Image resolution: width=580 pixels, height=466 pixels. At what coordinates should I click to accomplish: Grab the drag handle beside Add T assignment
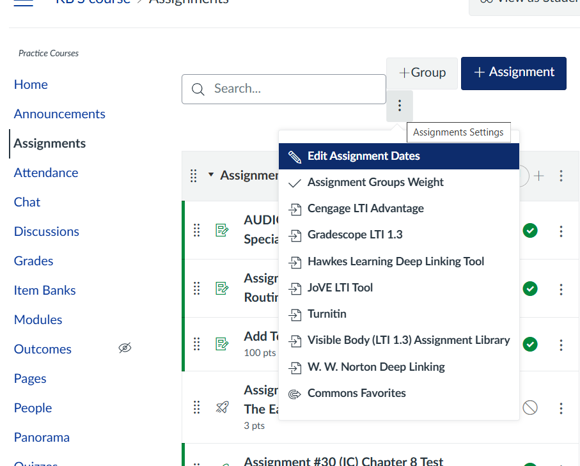(x=196, y=345)
